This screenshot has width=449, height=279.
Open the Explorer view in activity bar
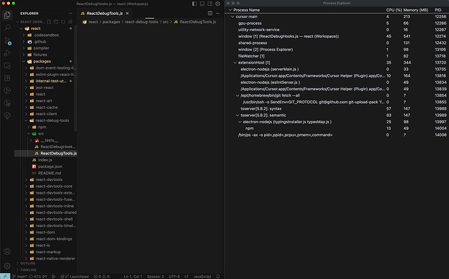[7, 15]
